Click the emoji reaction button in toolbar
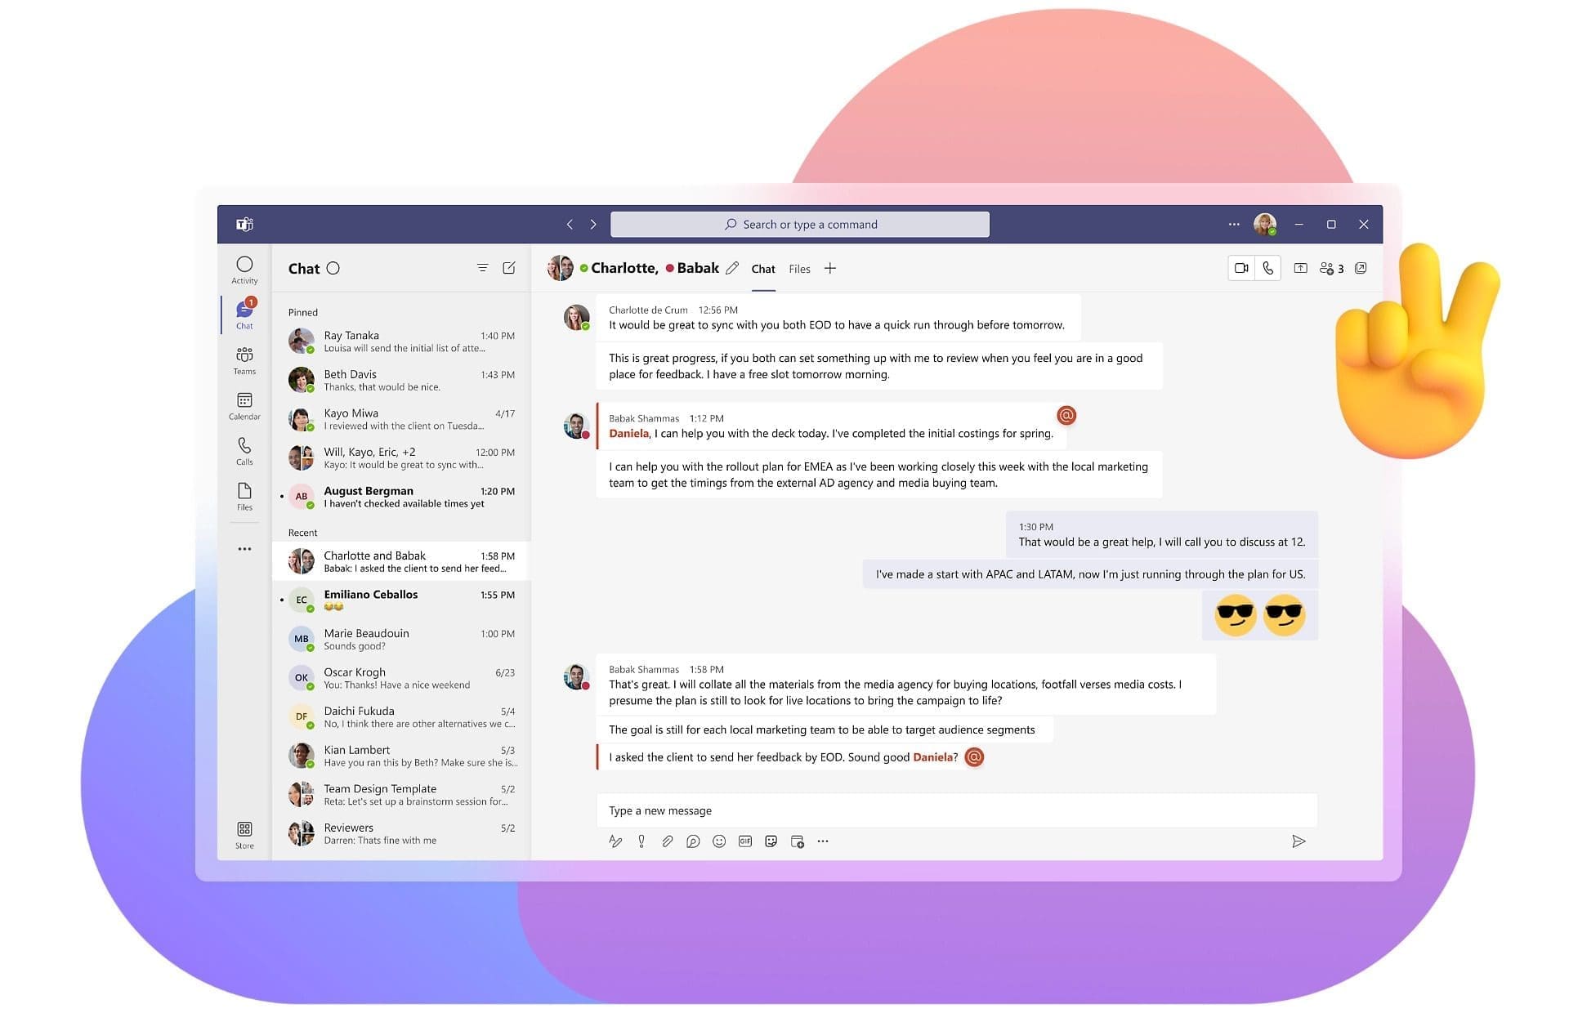 click(x=717, y=841)
